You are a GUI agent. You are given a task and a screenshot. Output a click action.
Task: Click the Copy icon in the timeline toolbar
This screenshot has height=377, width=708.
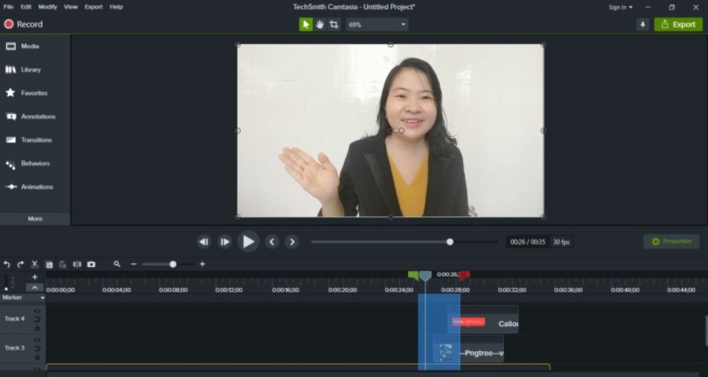click(x=49, y=264)
